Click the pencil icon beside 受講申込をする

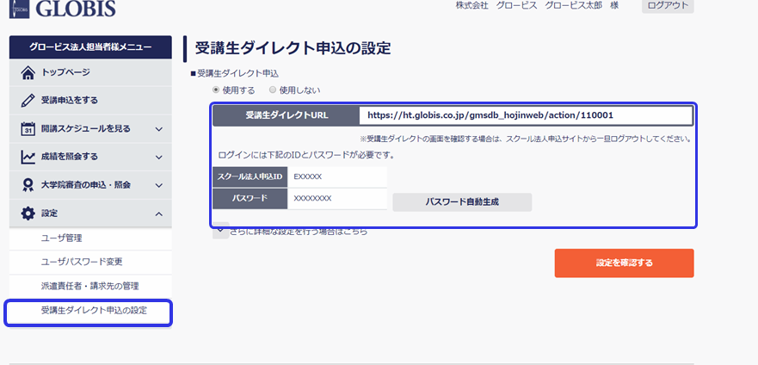[x=28, y=101]
